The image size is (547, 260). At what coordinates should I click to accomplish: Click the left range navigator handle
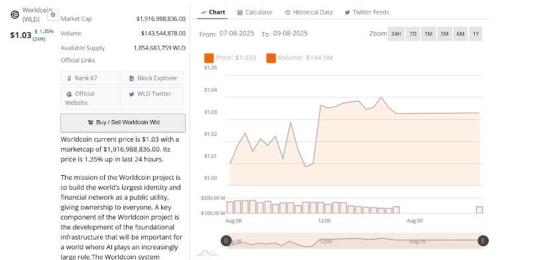(x=226, y=241)
